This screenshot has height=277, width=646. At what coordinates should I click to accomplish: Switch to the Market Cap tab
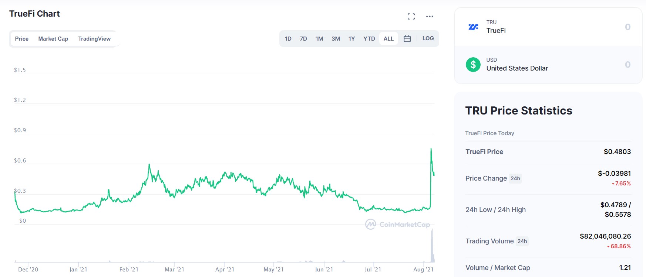pos(53,38)
